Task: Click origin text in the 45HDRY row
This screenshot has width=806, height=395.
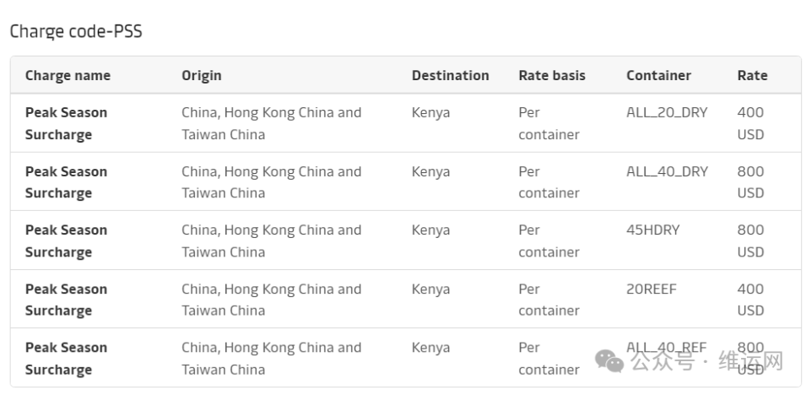Action: coord(272,241)
